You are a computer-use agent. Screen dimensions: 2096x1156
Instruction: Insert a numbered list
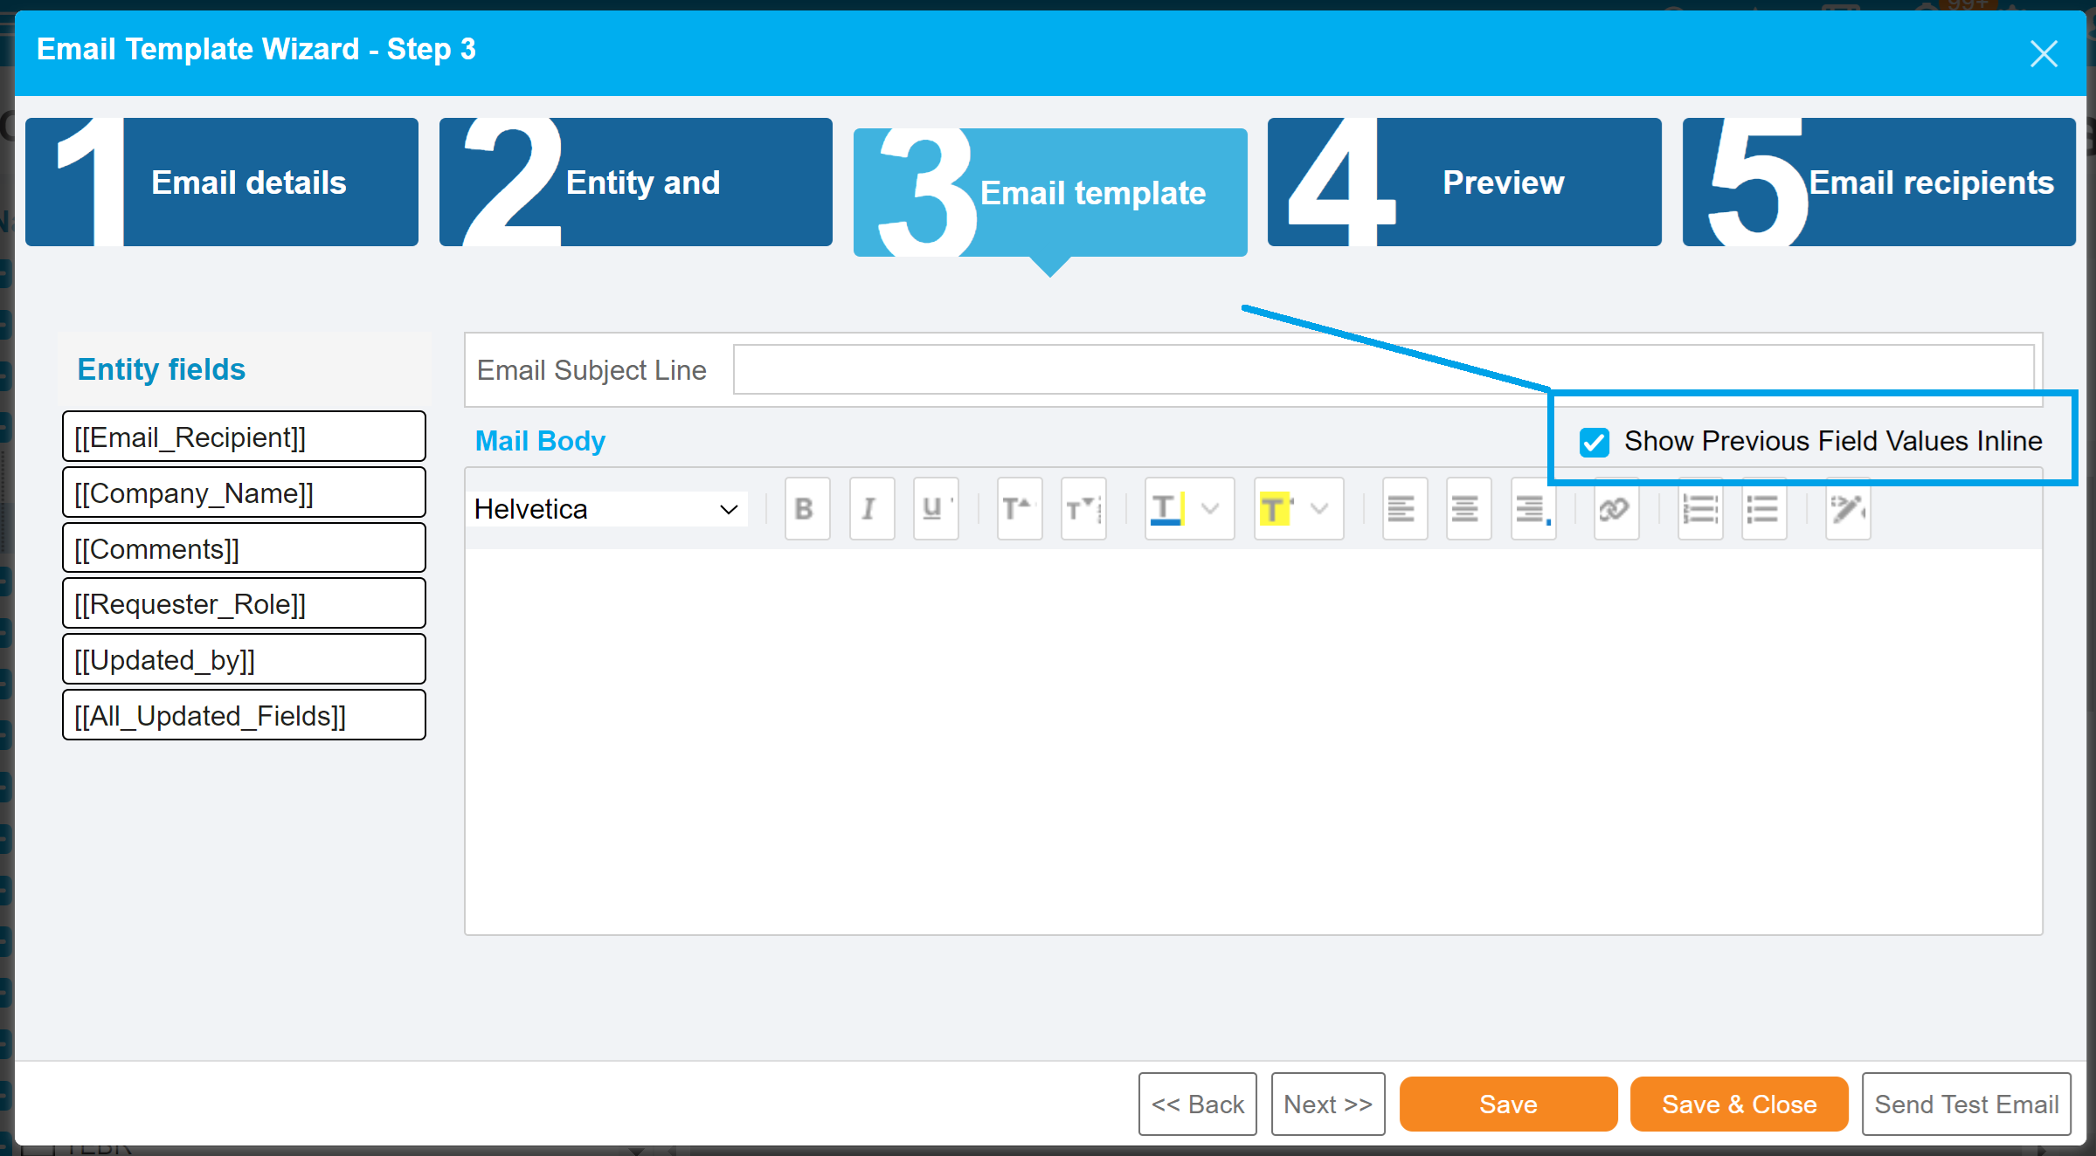(1699, 509)
